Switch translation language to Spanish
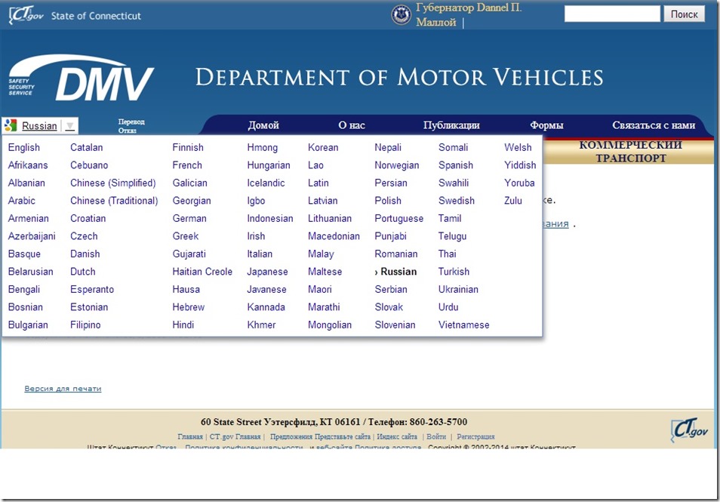 point(456,165)
